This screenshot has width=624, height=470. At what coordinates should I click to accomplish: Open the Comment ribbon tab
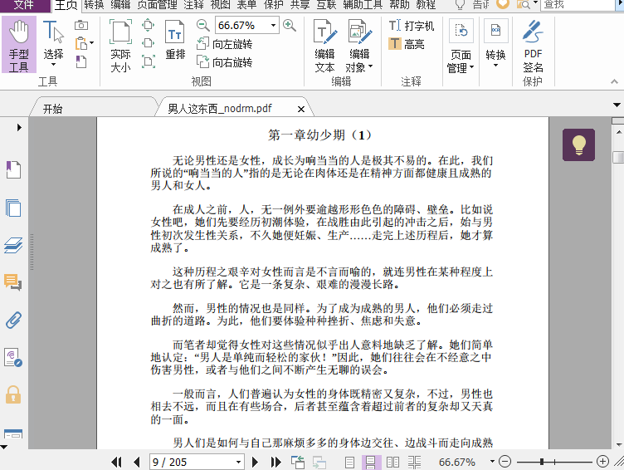pyautogui.click(x=194, y=5)
